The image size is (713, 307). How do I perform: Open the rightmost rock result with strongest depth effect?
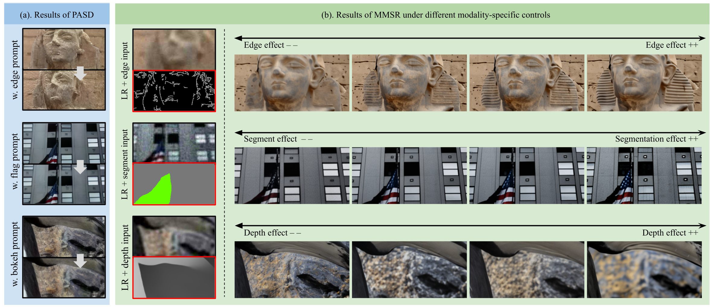pos(644,269)
